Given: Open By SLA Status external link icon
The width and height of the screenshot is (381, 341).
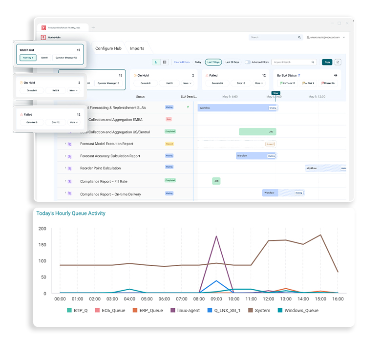Looking at the screenshot, I should [x=299, y=76].
